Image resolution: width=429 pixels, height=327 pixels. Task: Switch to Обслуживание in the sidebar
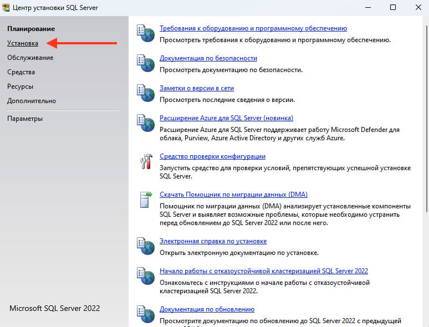tap(30, 58)
